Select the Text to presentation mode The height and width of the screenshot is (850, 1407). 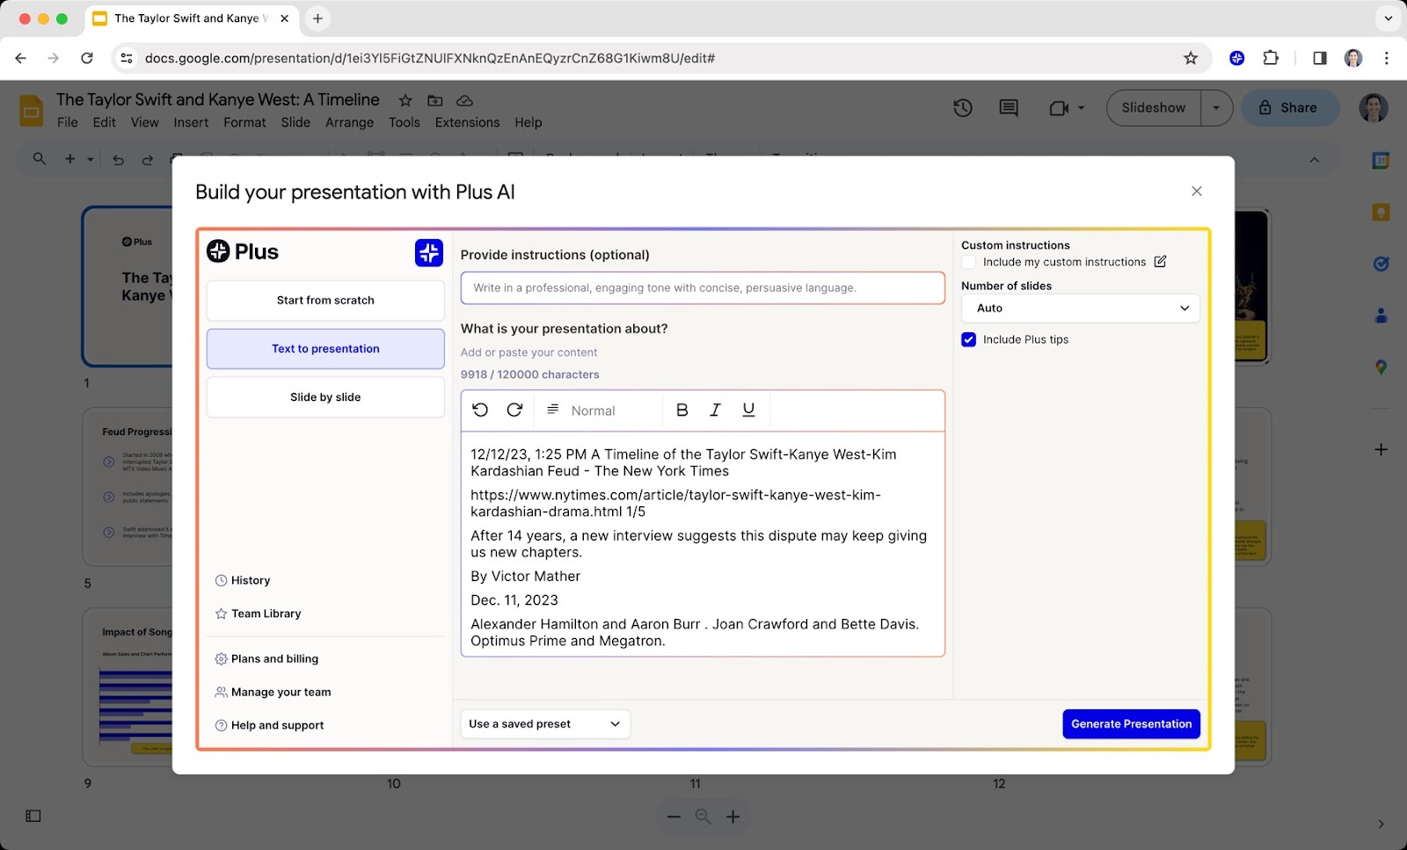point(325,349)
